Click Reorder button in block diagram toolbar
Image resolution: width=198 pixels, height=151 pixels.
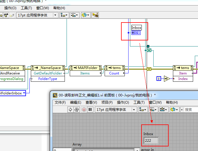click(86, 15)
